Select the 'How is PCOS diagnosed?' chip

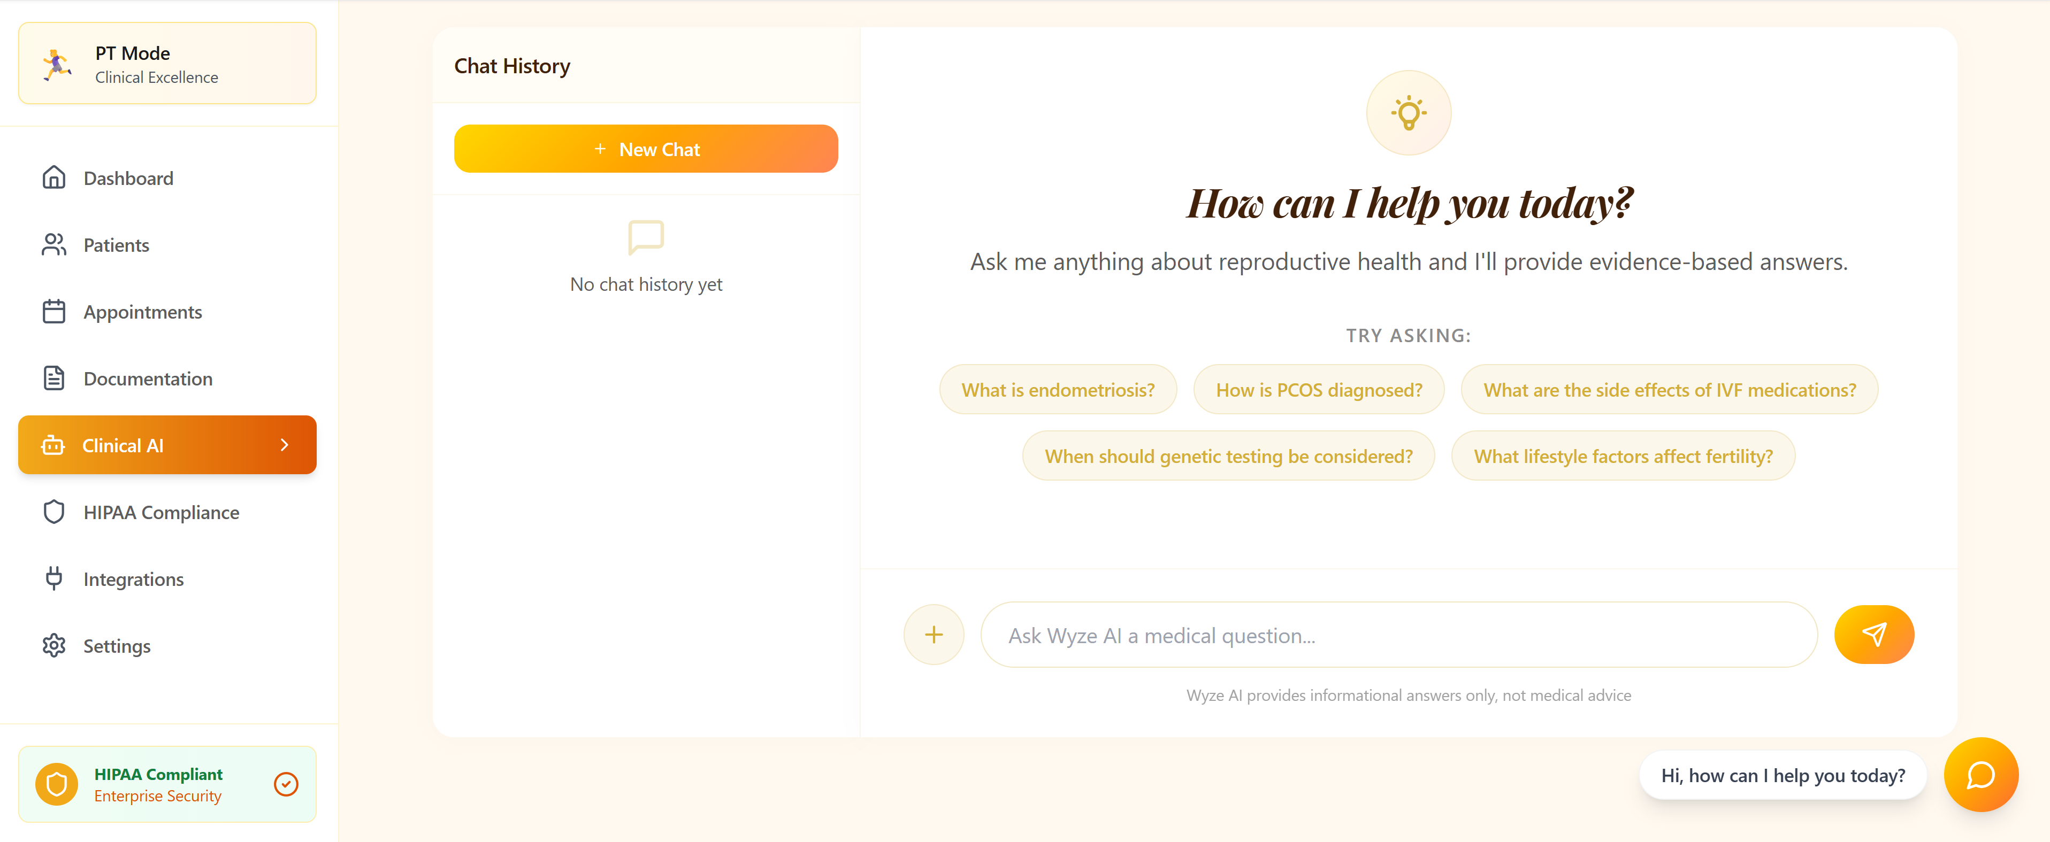point(1319,390)
